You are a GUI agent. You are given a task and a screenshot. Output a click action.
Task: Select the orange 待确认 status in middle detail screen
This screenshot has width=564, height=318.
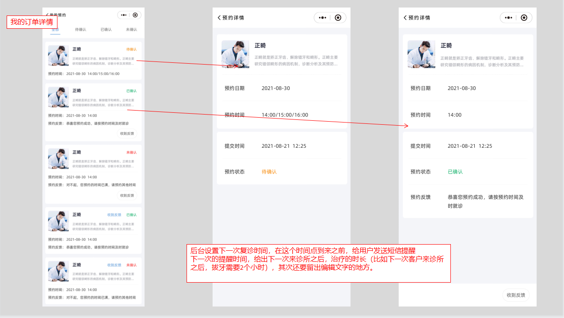269,172
